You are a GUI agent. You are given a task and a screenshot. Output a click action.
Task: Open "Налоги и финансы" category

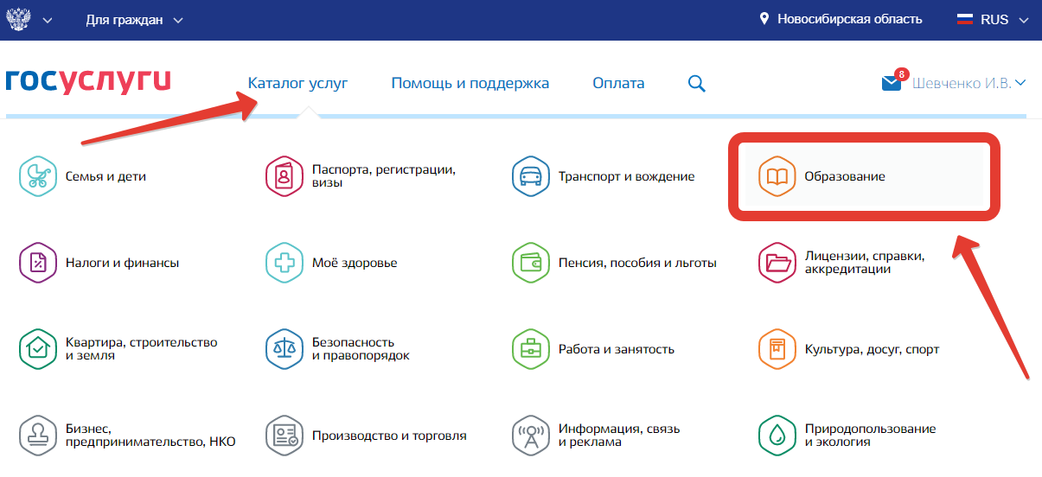(x=122, y=263)
